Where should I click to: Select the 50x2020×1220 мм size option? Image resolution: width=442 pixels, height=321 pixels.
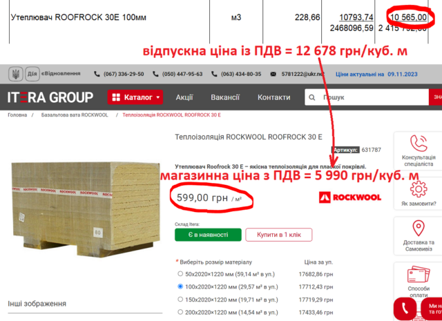180,273
